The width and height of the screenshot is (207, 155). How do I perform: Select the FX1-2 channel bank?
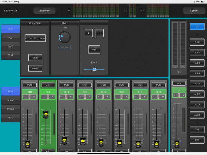10,118
